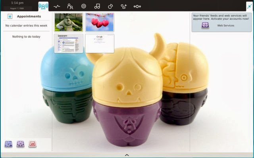Viewport: 254px width, 158px height.
Task: Open the Big Buck Bunny video thumbnail
Action: 69,22
